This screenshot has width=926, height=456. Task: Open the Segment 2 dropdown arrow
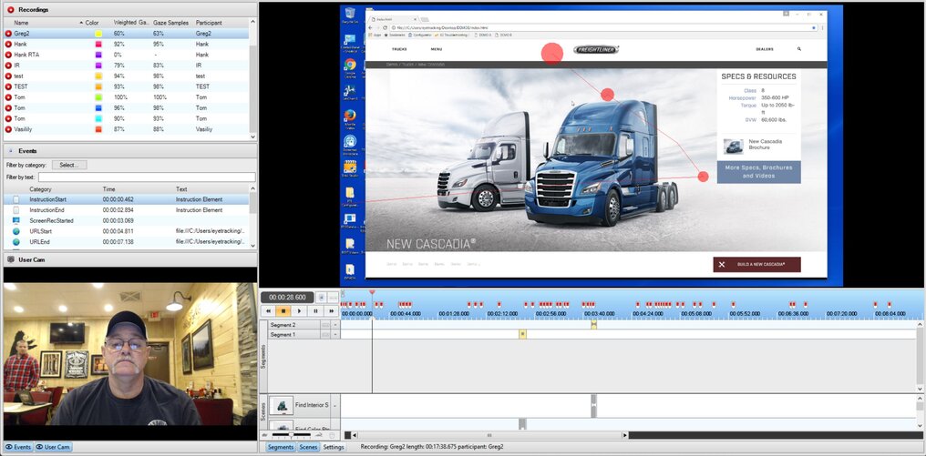[x=335, y=325]
